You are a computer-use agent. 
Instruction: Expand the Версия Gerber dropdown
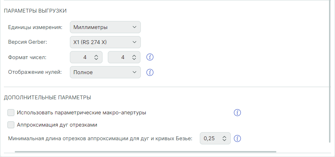pos(105,42)
